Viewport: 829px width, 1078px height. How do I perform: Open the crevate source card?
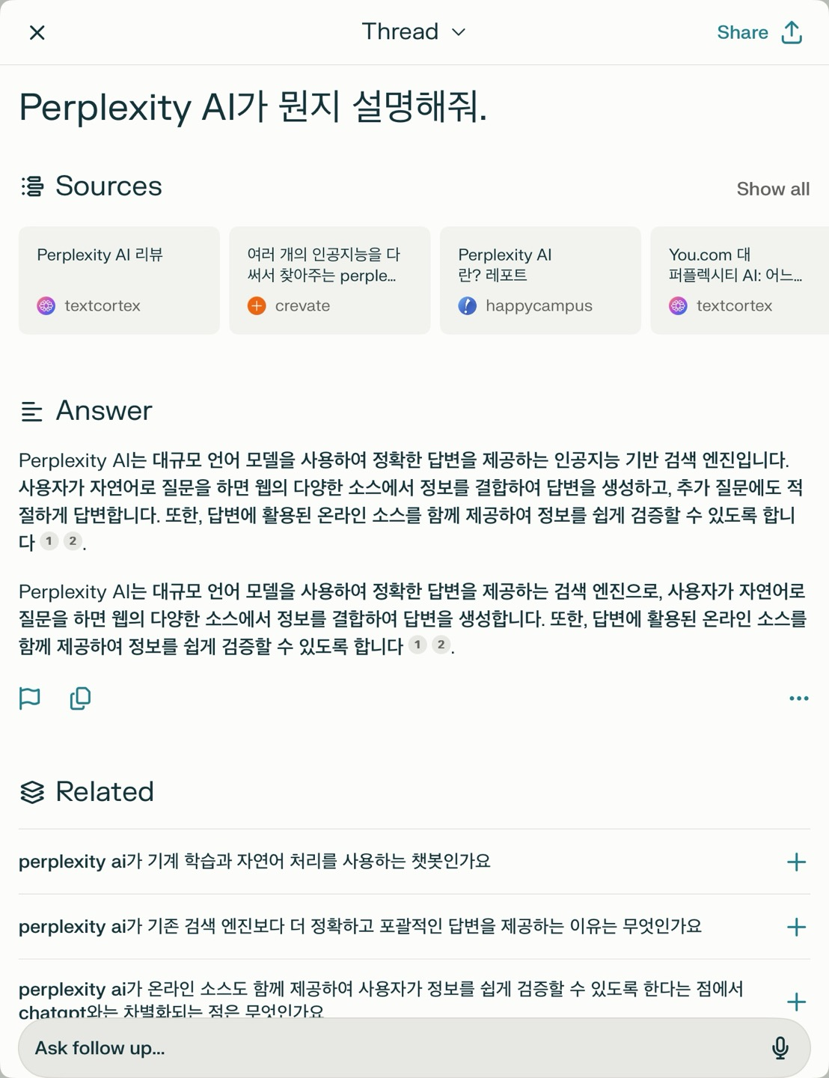click(329, 280)
